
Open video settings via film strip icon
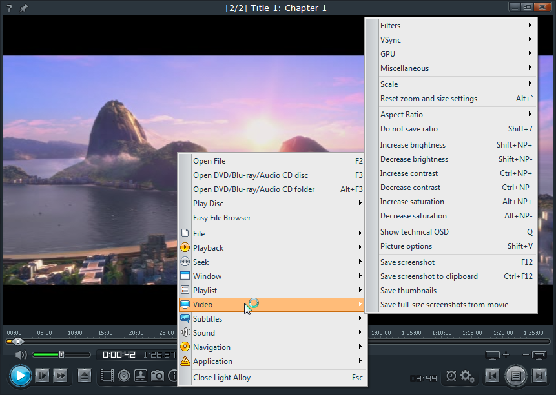click(x=107, y=376)
